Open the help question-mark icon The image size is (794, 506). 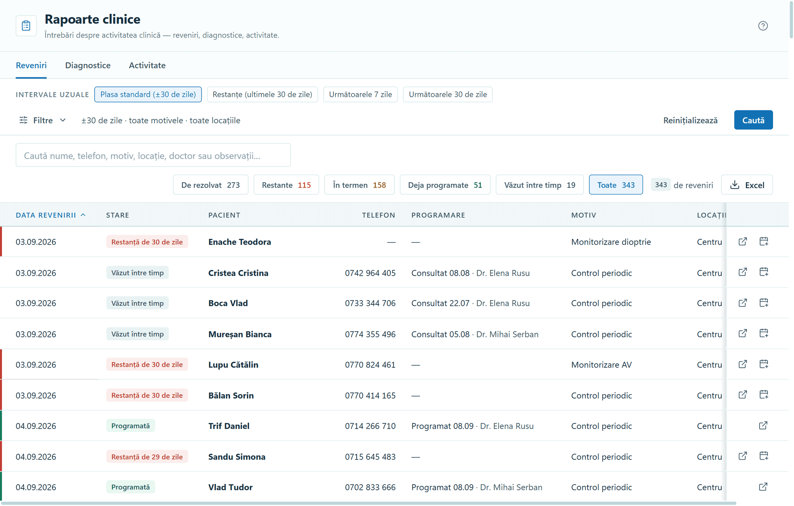[763, 26]
